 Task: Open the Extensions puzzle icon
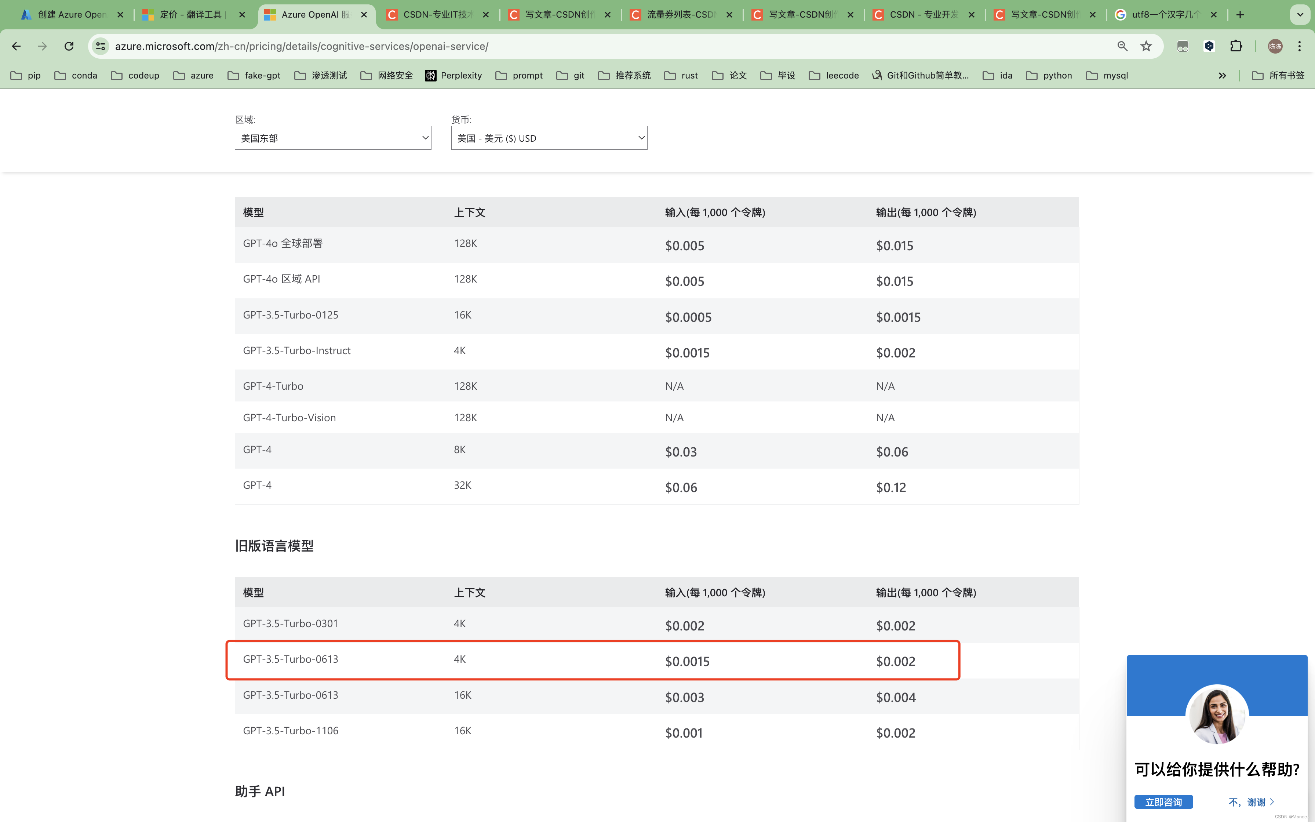(x=1236, y=46)
